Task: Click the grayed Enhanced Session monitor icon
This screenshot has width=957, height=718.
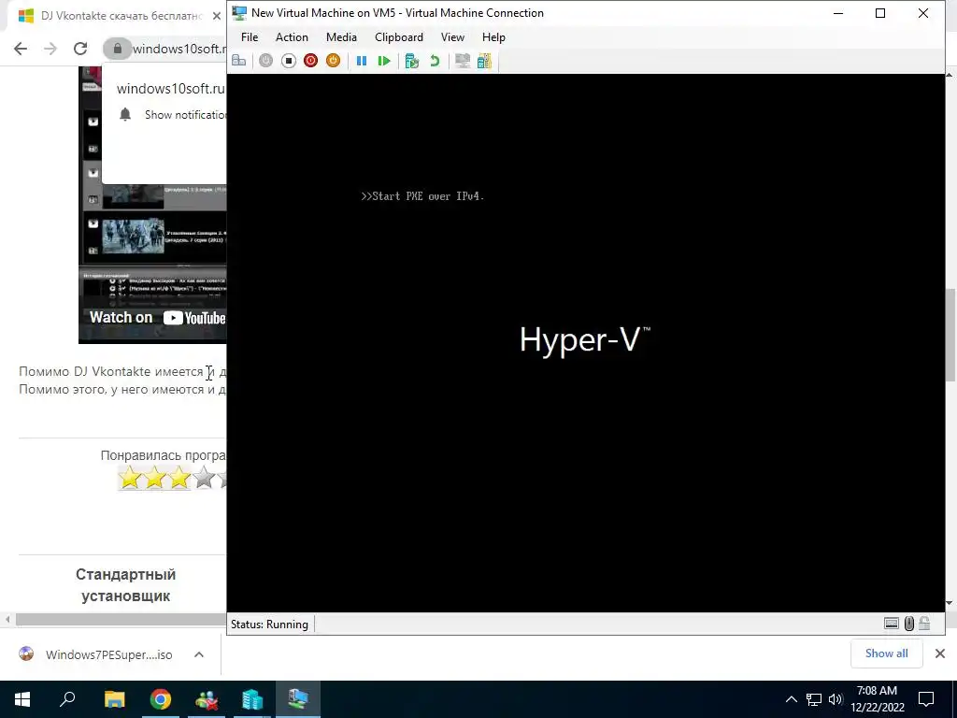Action: coord(463,61)
